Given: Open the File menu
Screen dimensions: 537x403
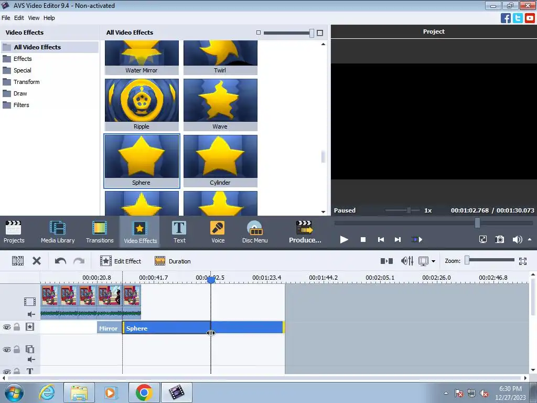Looking at the screenshot, I should click(6, 18).
